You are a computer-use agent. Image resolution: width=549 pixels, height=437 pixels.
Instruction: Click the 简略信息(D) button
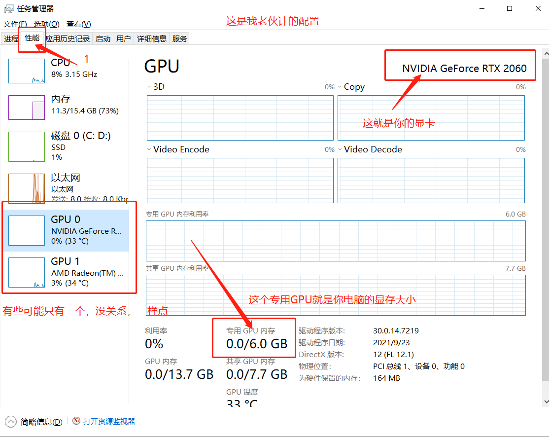(41, 422)
